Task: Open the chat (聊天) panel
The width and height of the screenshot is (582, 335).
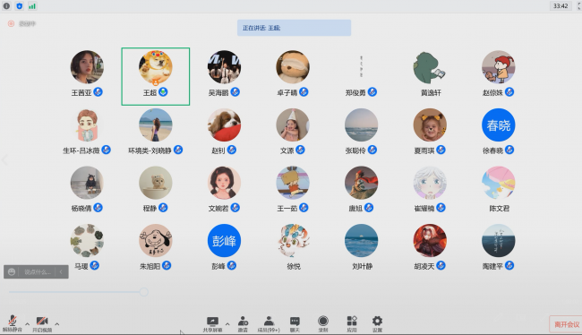Action: point(295,324)
